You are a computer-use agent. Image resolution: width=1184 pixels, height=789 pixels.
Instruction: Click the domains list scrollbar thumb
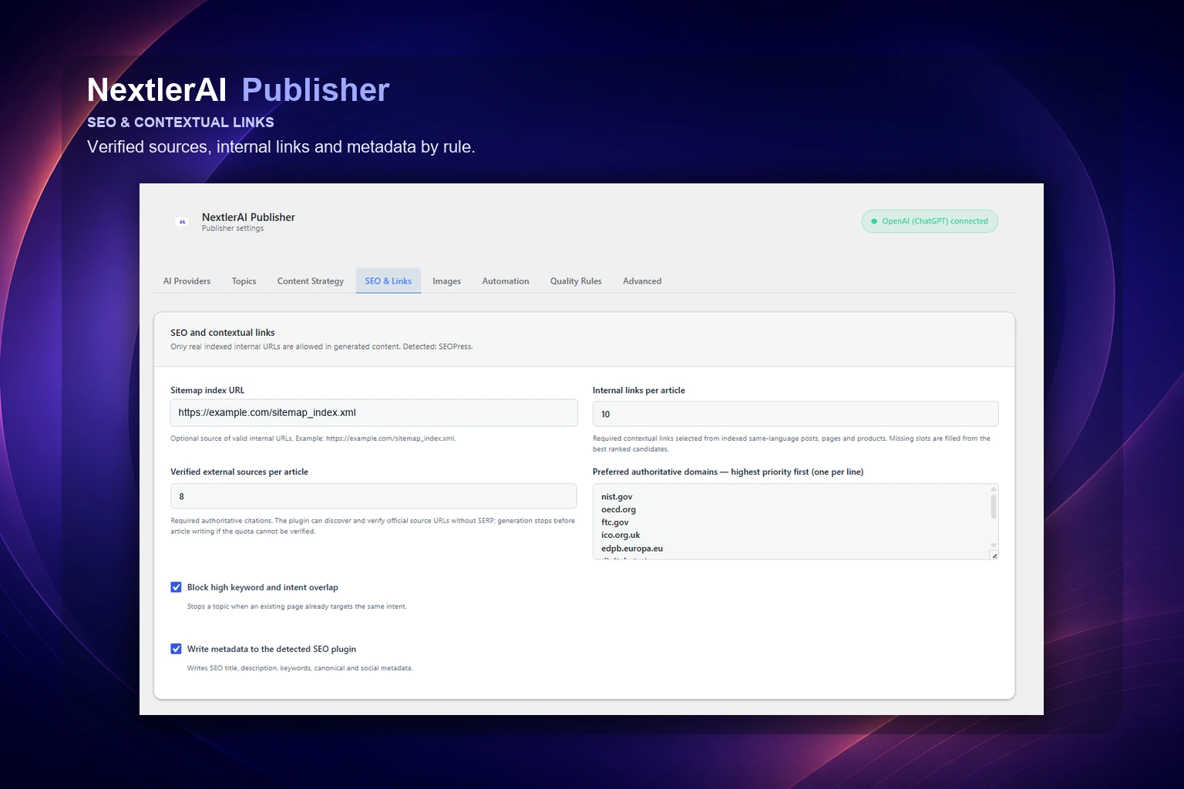click(994, 506)
